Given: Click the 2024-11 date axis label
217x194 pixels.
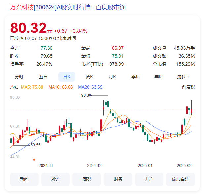Looking at the screenshot, I should click(46, 166).
